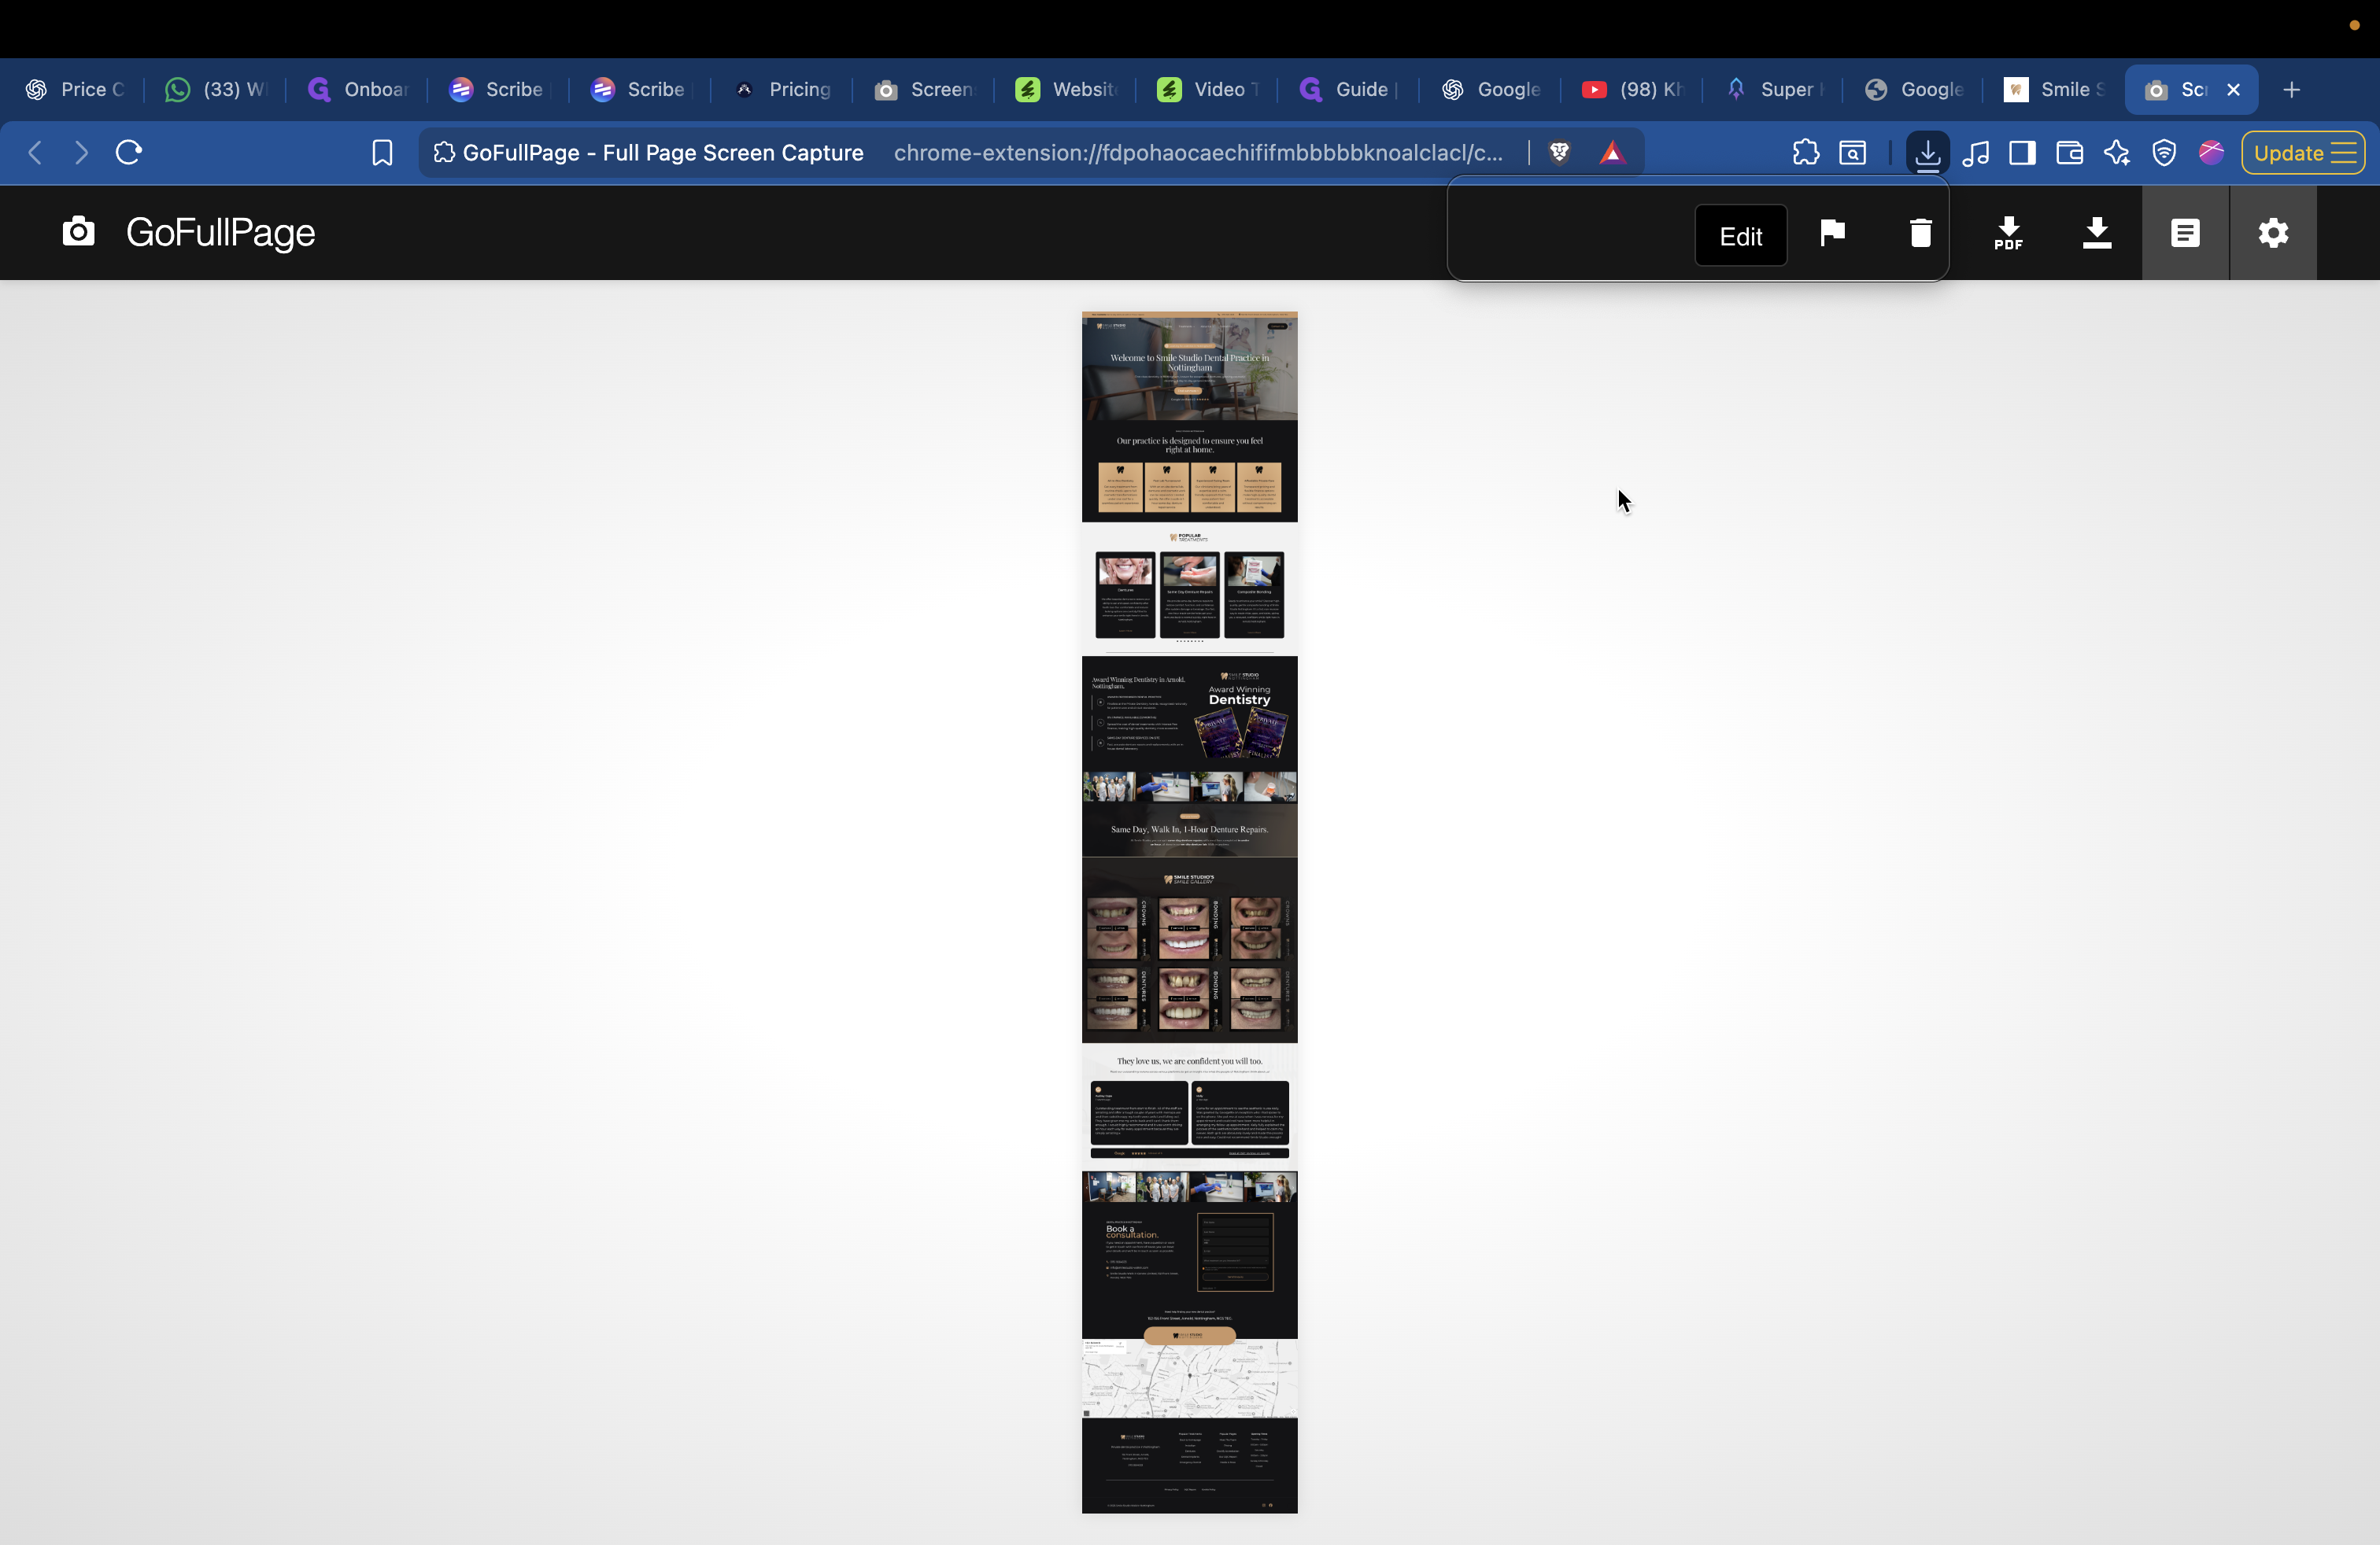Download the capture as PDF
The height and width of the screenshot is (1545, 2380).
tap(2009, 233)
